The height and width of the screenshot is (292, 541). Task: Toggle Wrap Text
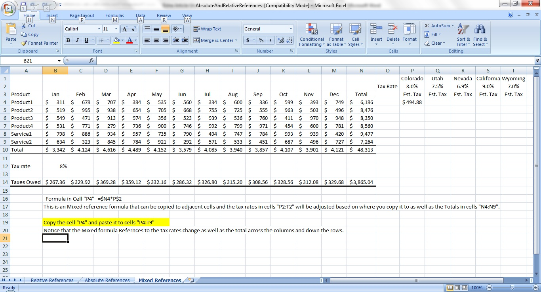click(208, 29)
